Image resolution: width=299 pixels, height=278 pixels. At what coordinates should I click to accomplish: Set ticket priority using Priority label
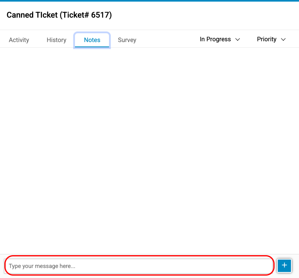(267, 39)
